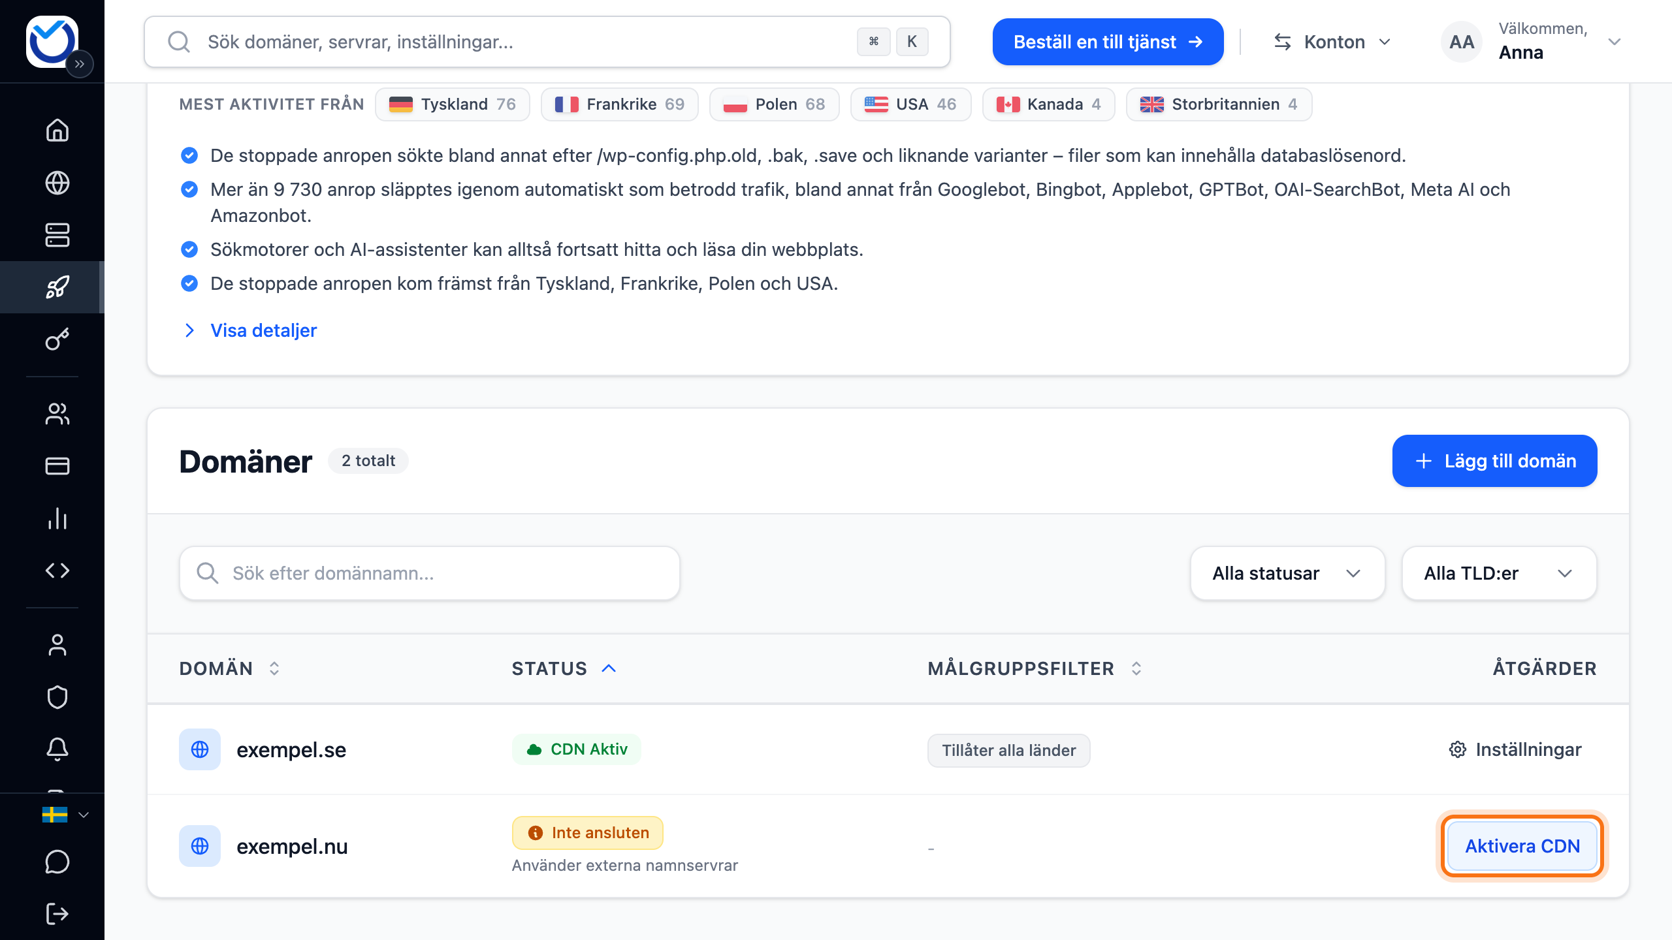Open the Swedish flag language dropdown

click(x=65, y=815)
